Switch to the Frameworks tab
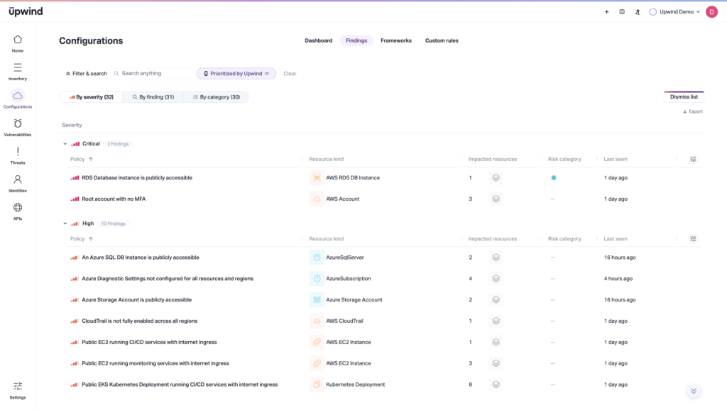727x410 pixels. coord(396,40)
